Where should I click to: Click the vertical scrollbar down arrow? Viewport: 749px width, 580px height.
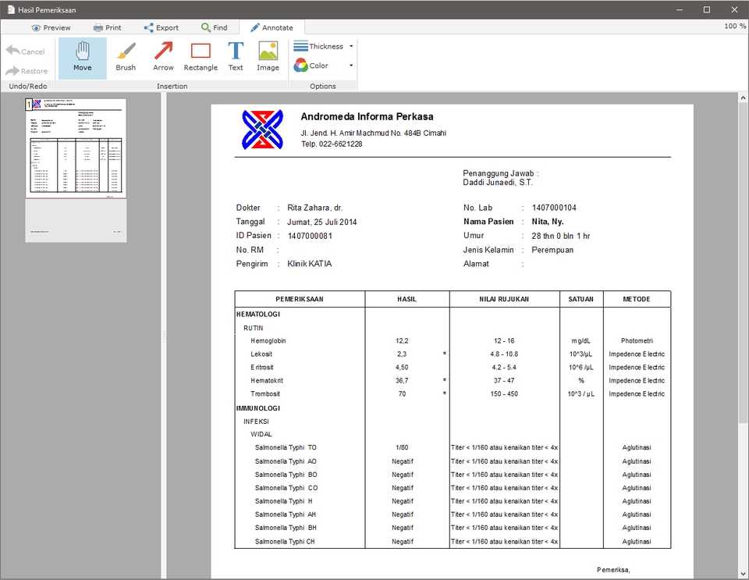[743, 574]
